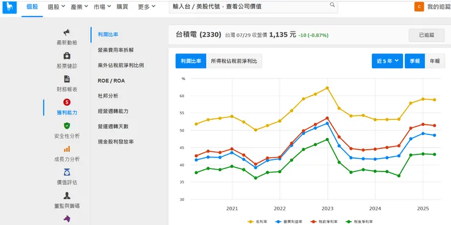Open 安全性分析 shield icon
451x225 pixels.
coord(66,126)
